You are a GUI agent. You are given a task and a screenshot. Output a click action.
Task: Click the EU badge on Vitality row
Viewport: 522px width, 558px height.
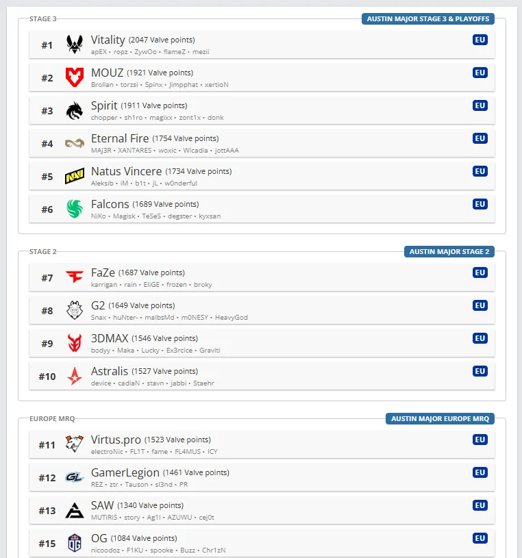480,40
